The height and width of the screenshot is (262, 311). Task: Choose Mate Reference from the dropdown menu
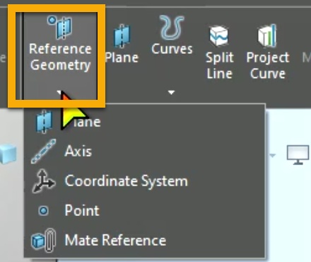(x=145, y=240)
